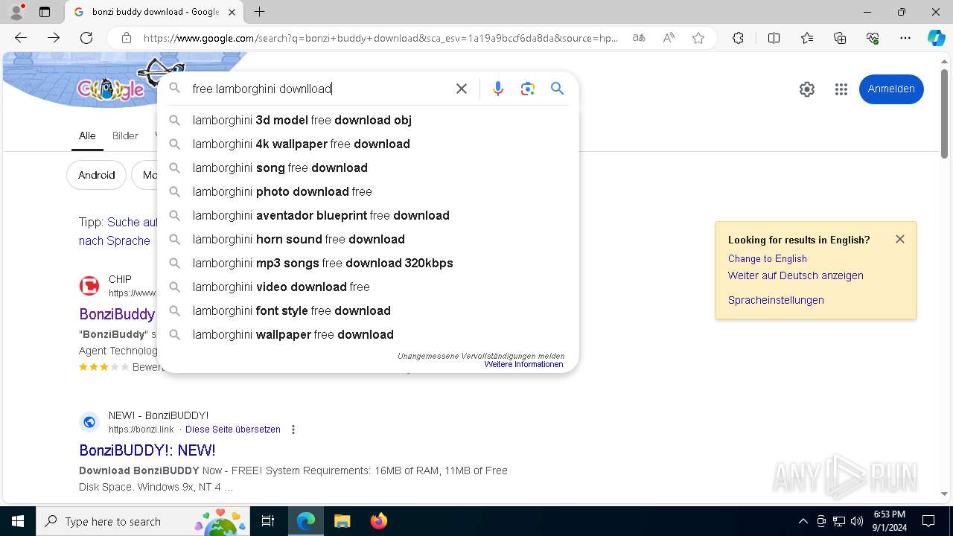
Task: Open the Copilot sidebar icon
Action: (936, 38)
